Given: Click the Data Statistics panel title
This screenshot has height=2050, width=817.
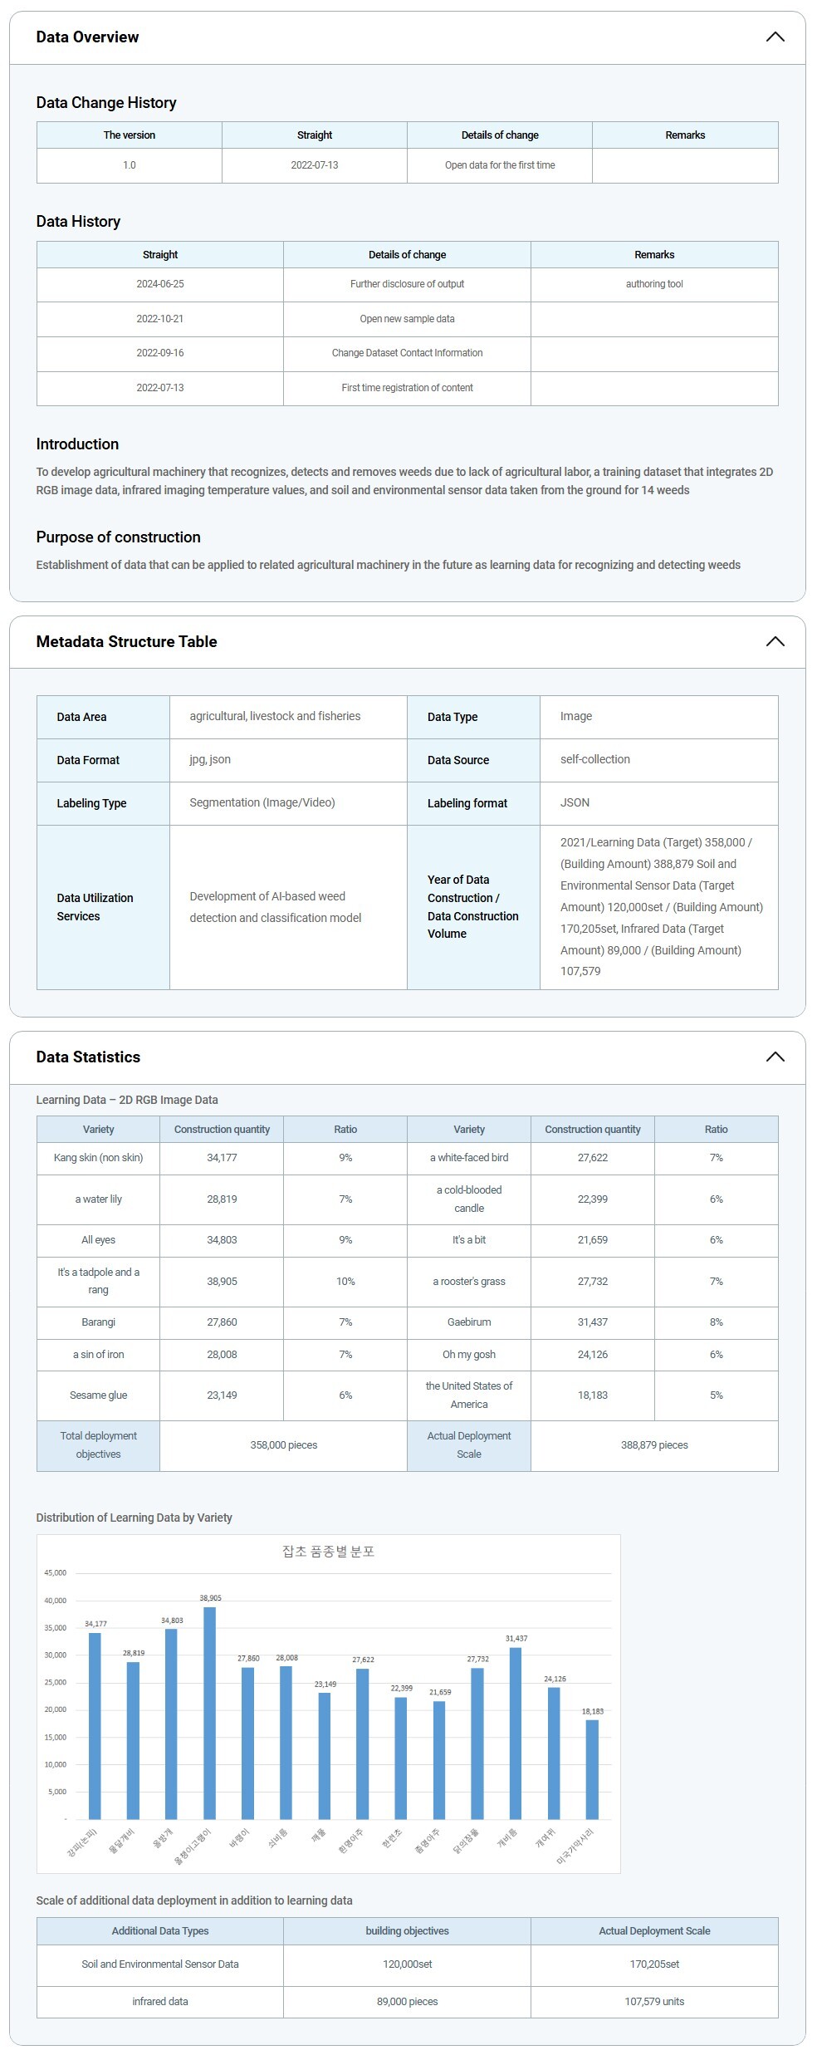Looking at the screenshot, I should (x=88, y=1057).
